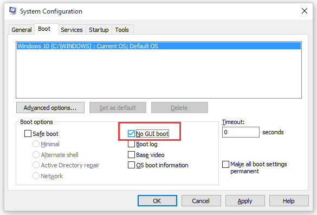Click the System Configuration title bar icon
317x215 pixels.
pos(13,11)
